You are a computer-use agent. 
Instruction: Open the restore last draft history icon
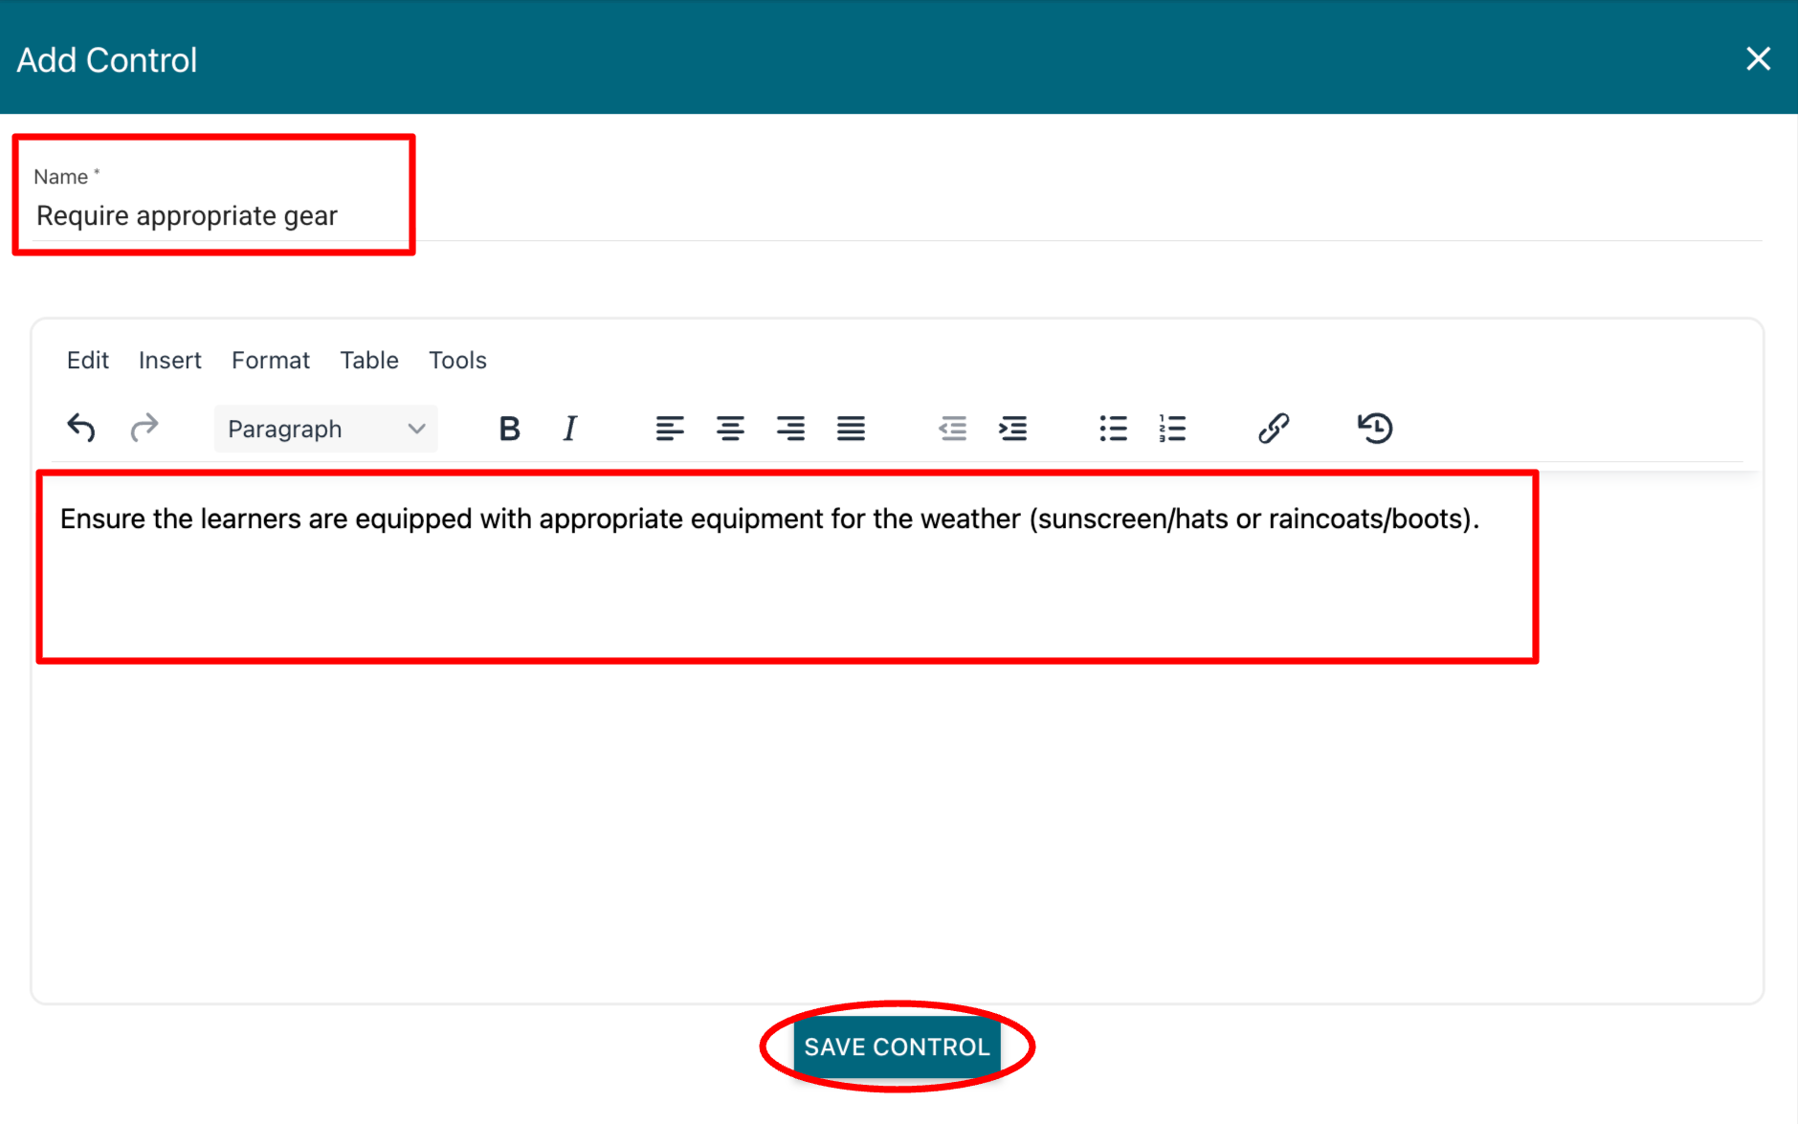click(1375, 428)
